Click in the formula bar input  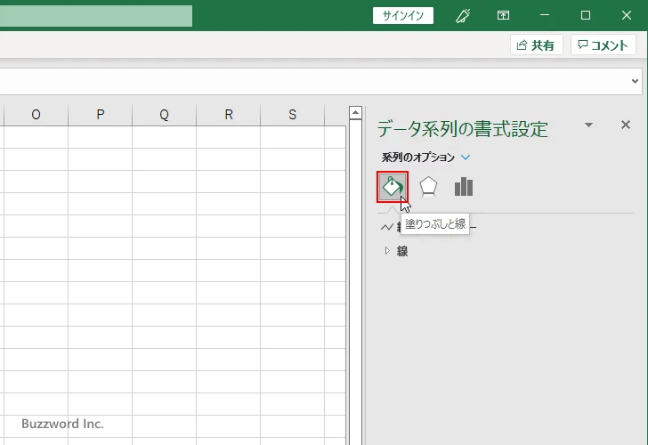tap(312, 81)
